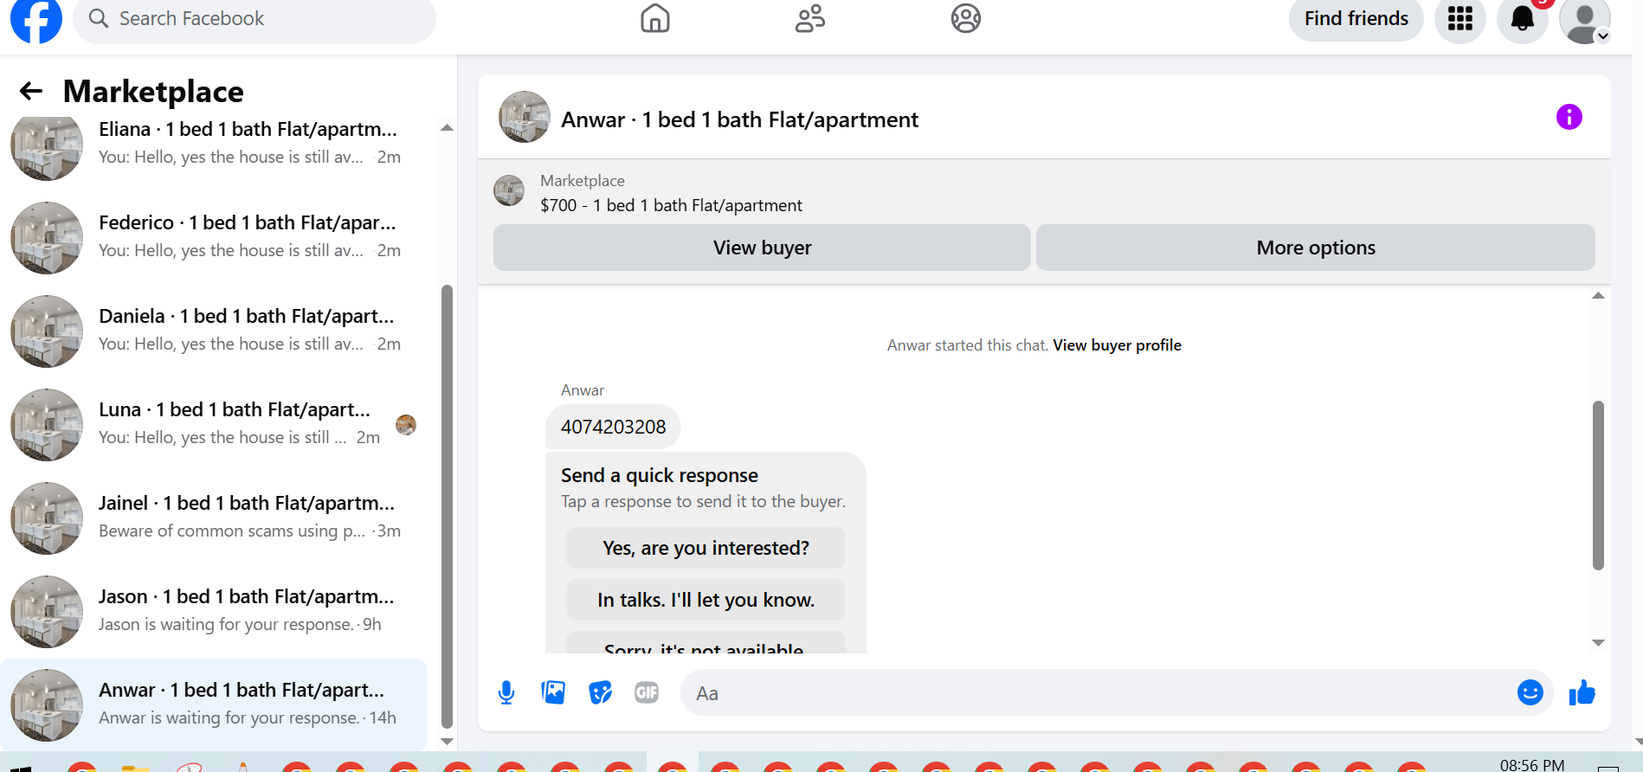Viewport: 1643px width, 772px height.
Task: Open the notifications bell
Action: pos(1523,18)
